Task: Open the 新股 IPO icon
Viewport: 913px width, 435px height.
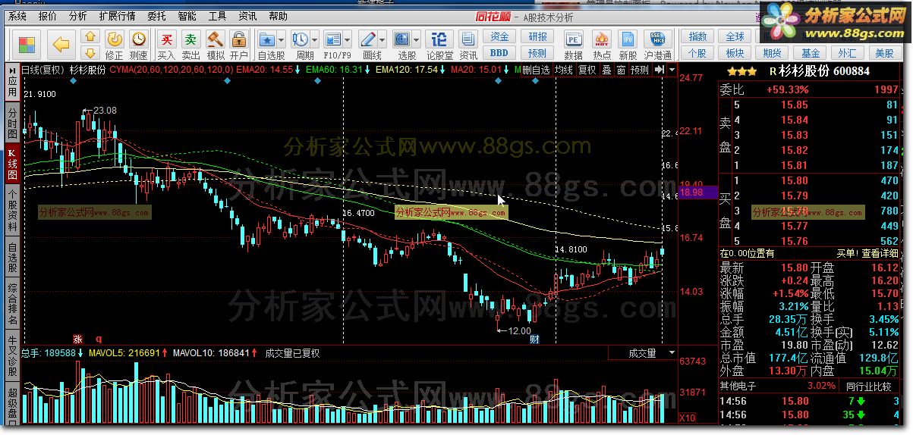Action: pyautogui.click(x=628, y=39)
